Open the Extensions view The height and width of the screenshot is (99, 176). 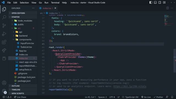click(4, 42)
